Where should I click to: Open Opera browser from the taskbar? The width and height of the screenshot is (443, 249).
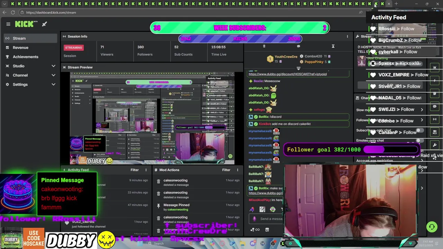[222, 243]
